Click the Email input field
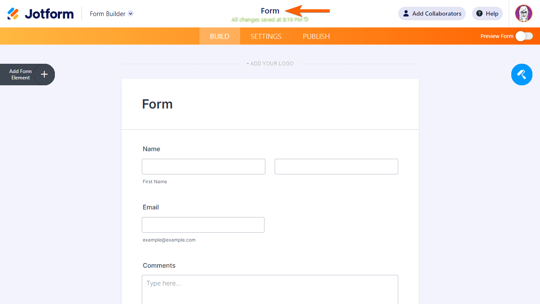The width and height of the screenshot is (540, 304). 203,225
